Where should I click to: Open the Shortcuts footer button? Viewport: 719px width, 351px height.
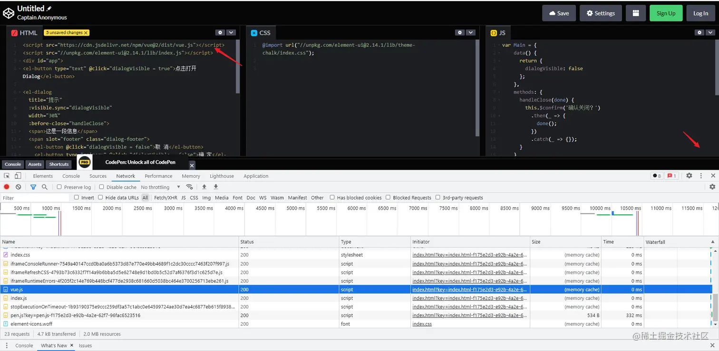click(59, 164)
